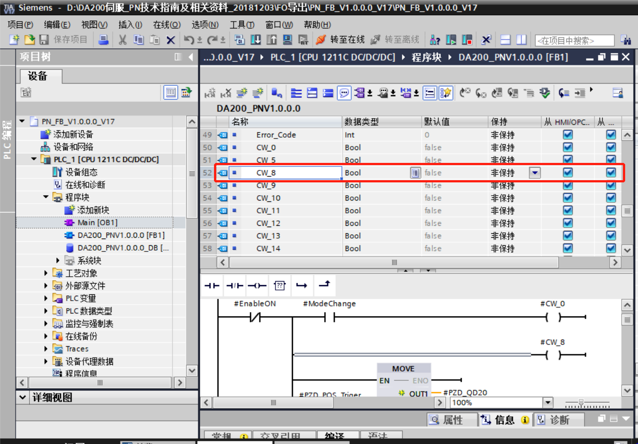Screen dimensions: 638x444
Task: Toggle HMI/OPC checkbox for Error_Code row
Action: [568, 135]
